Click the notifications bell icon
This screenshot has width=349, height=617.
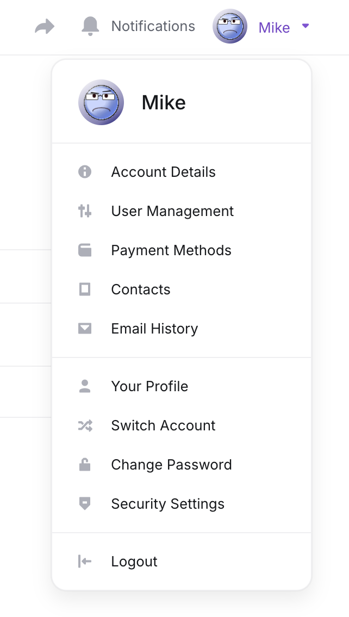pos(90,26)
